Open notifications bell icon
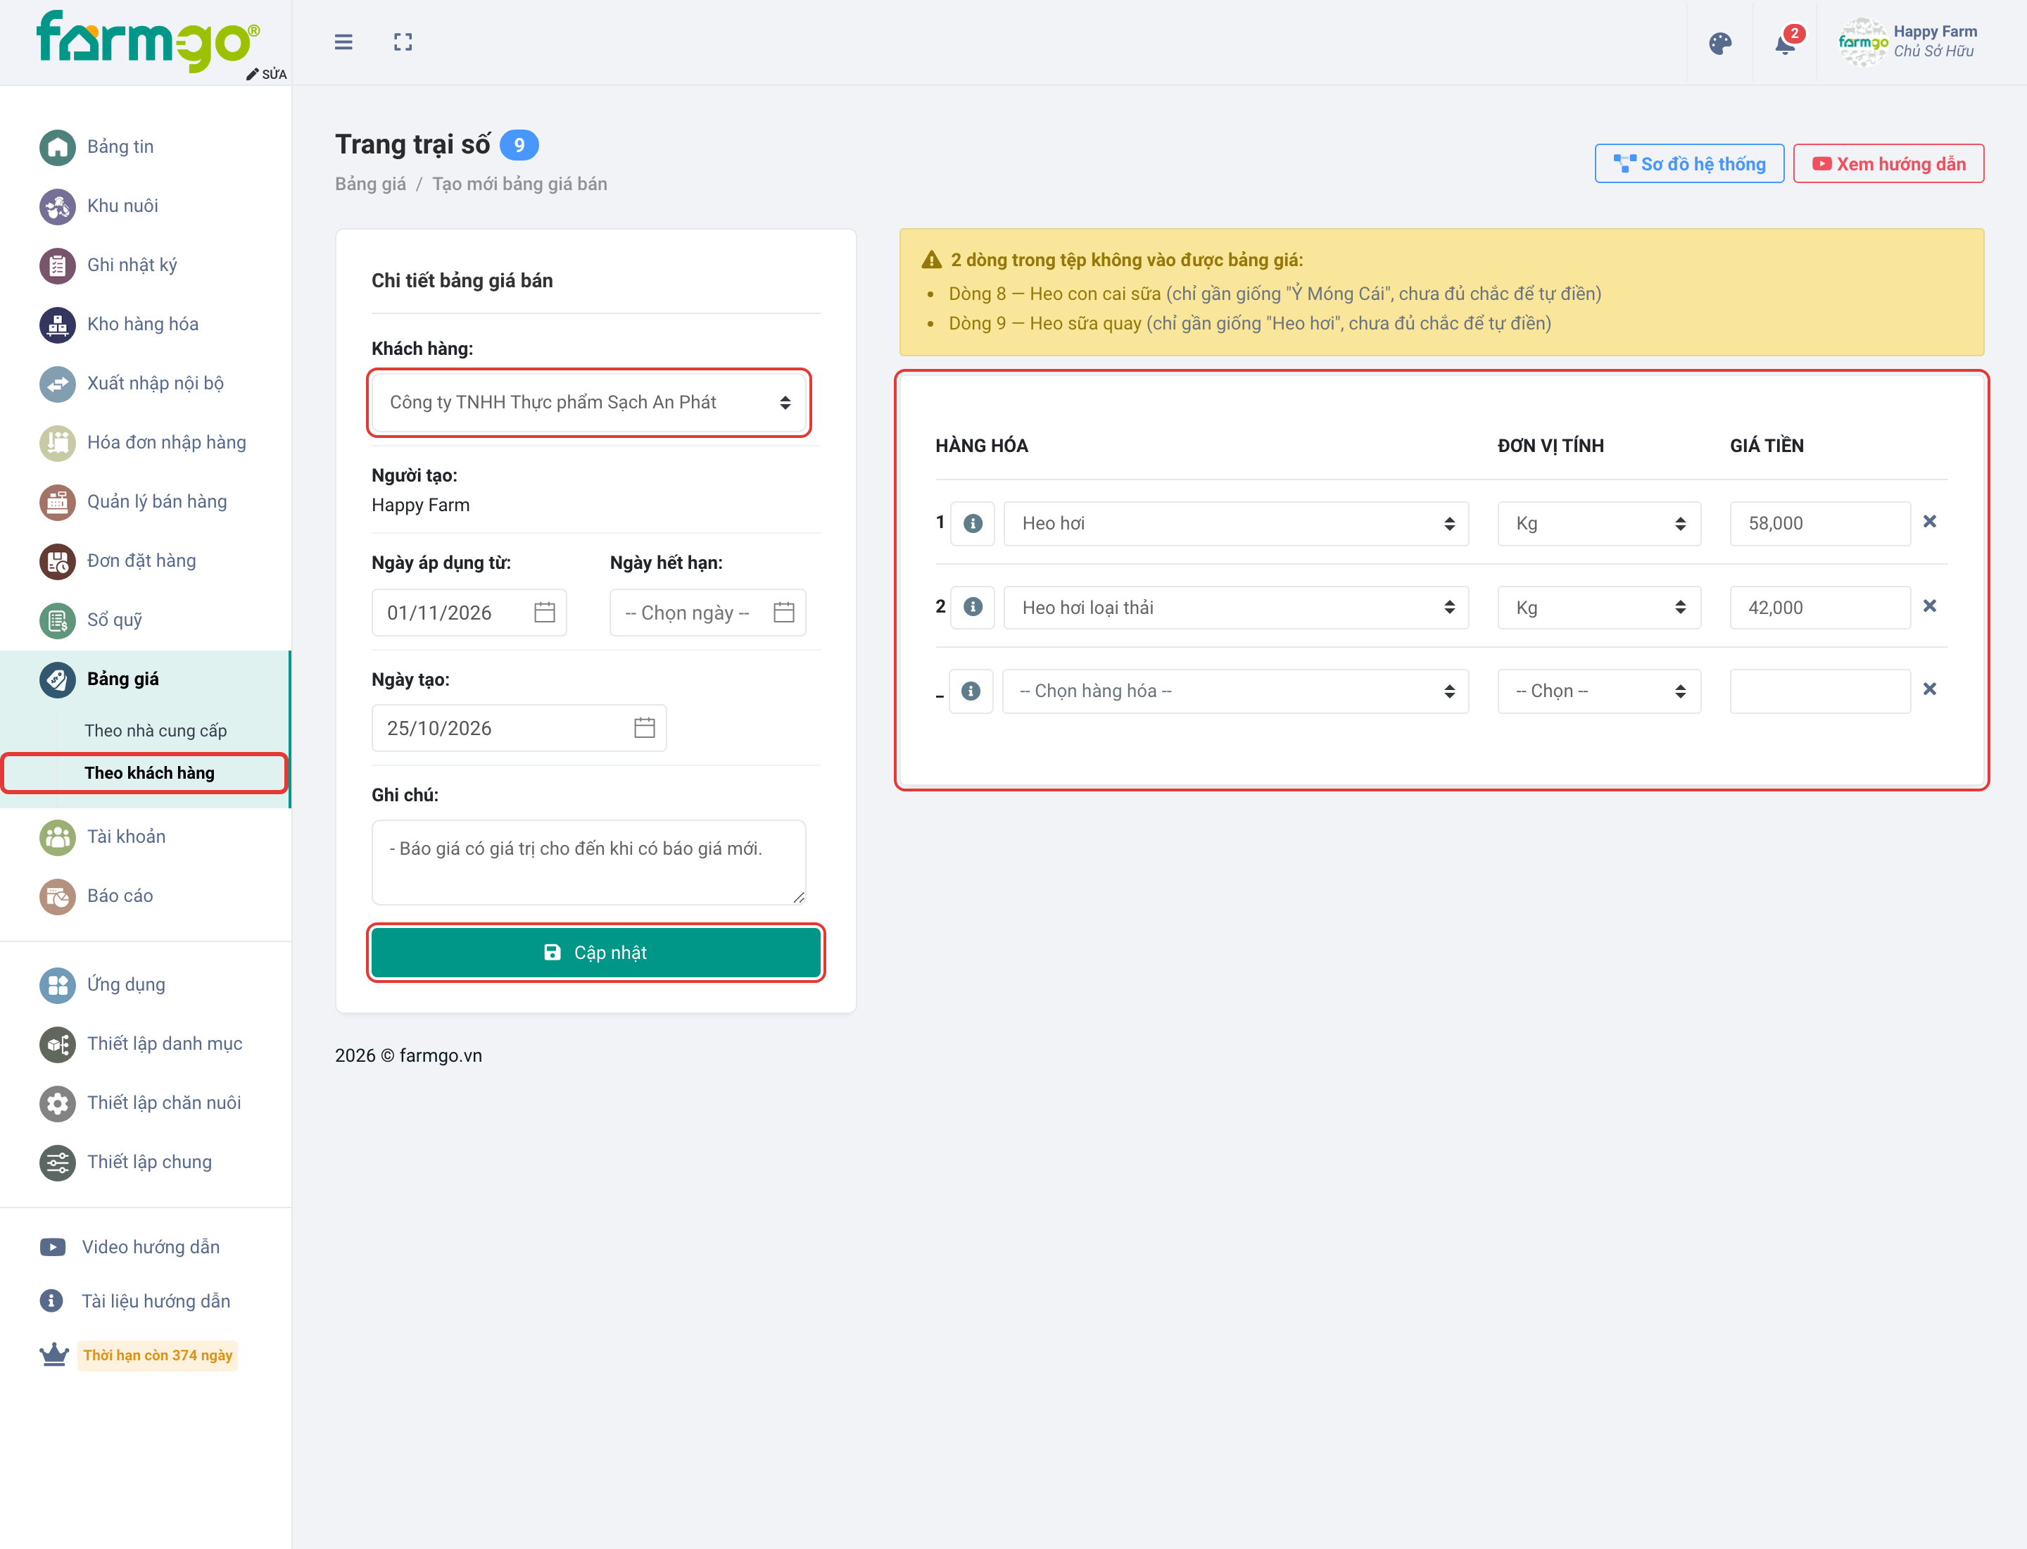Viewport: 2027px width, 1549px height. point(1786,44)
